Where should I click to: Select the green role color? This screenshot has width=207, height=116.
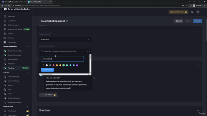click(x=64, y=65)
